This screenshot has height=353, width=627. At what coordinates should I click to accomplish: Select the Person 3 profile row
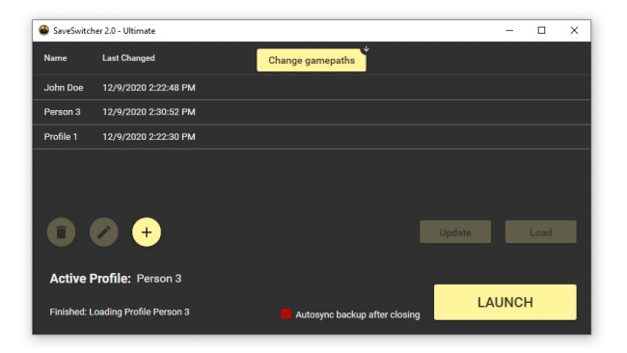pos(312,112)
